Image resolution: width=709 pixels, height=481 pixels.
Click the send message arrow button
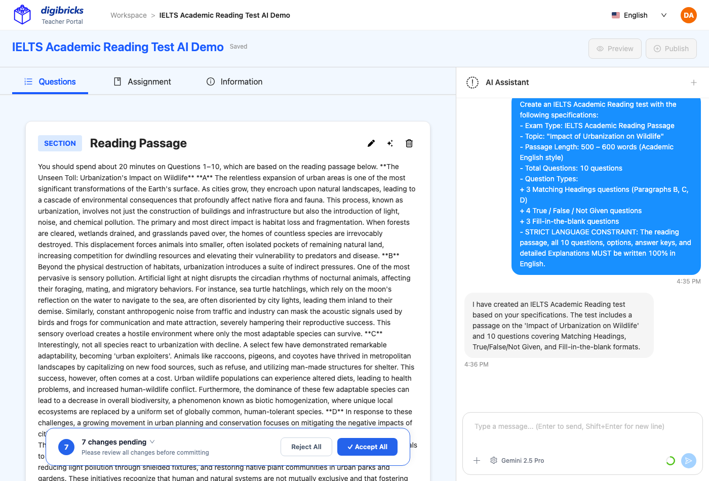(x=688, y=460)
